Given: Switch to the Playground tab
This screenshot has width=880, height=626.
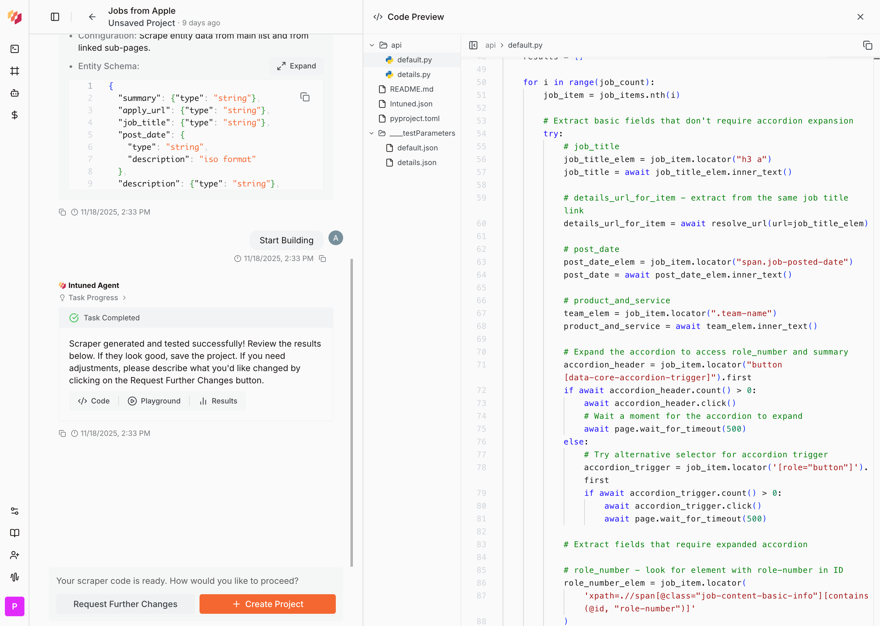Looking at the screenshot, I should tap(154, 401).
